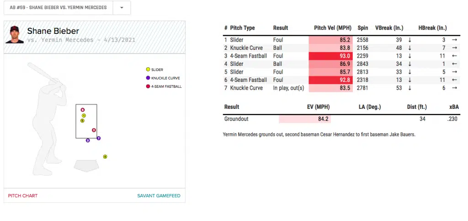This screenshot has height=221, width=468.
Task: Click the yellow Slider legend dot
Action: (x=148, y=70)
